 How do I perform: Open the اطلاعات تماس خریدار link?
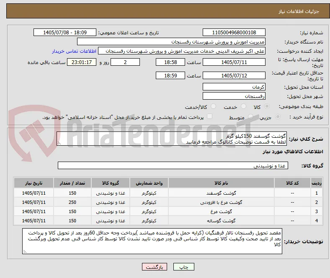point(74,51)
